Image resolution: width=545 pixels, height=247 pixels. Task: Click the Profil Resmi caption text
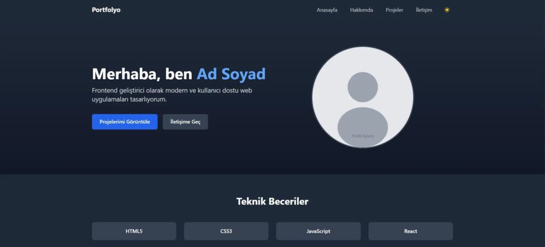[362, 137]
